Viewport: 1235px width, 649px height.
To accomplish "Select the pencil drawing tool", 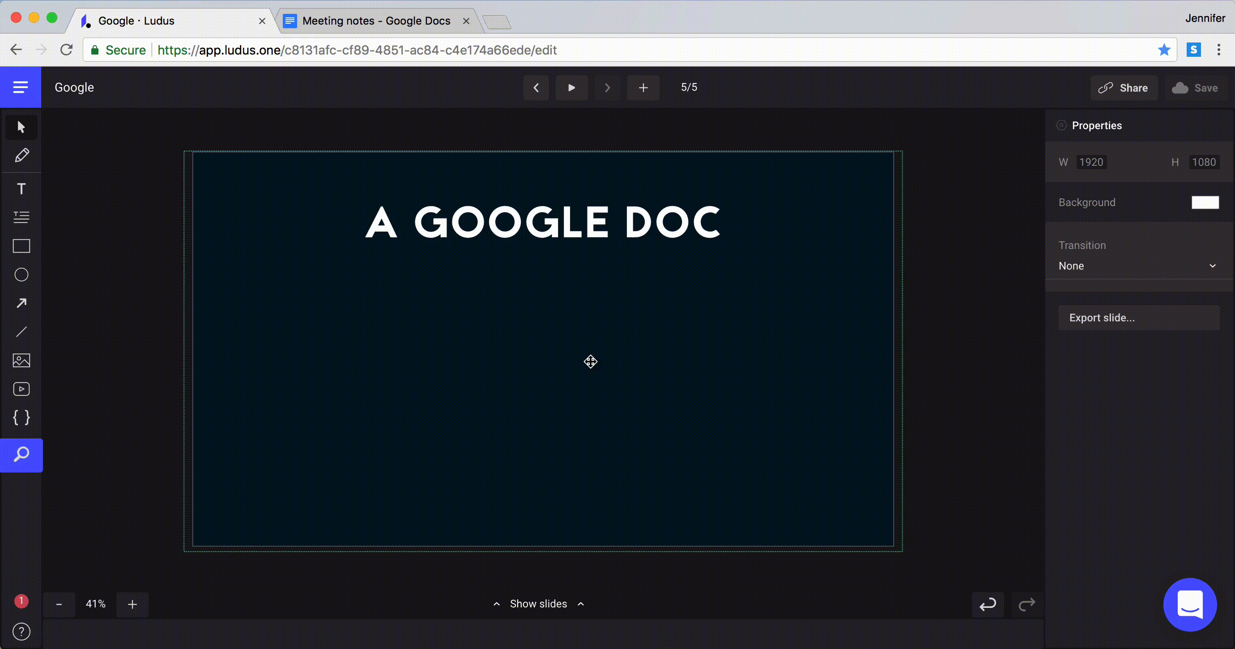I will click(21, 156).
